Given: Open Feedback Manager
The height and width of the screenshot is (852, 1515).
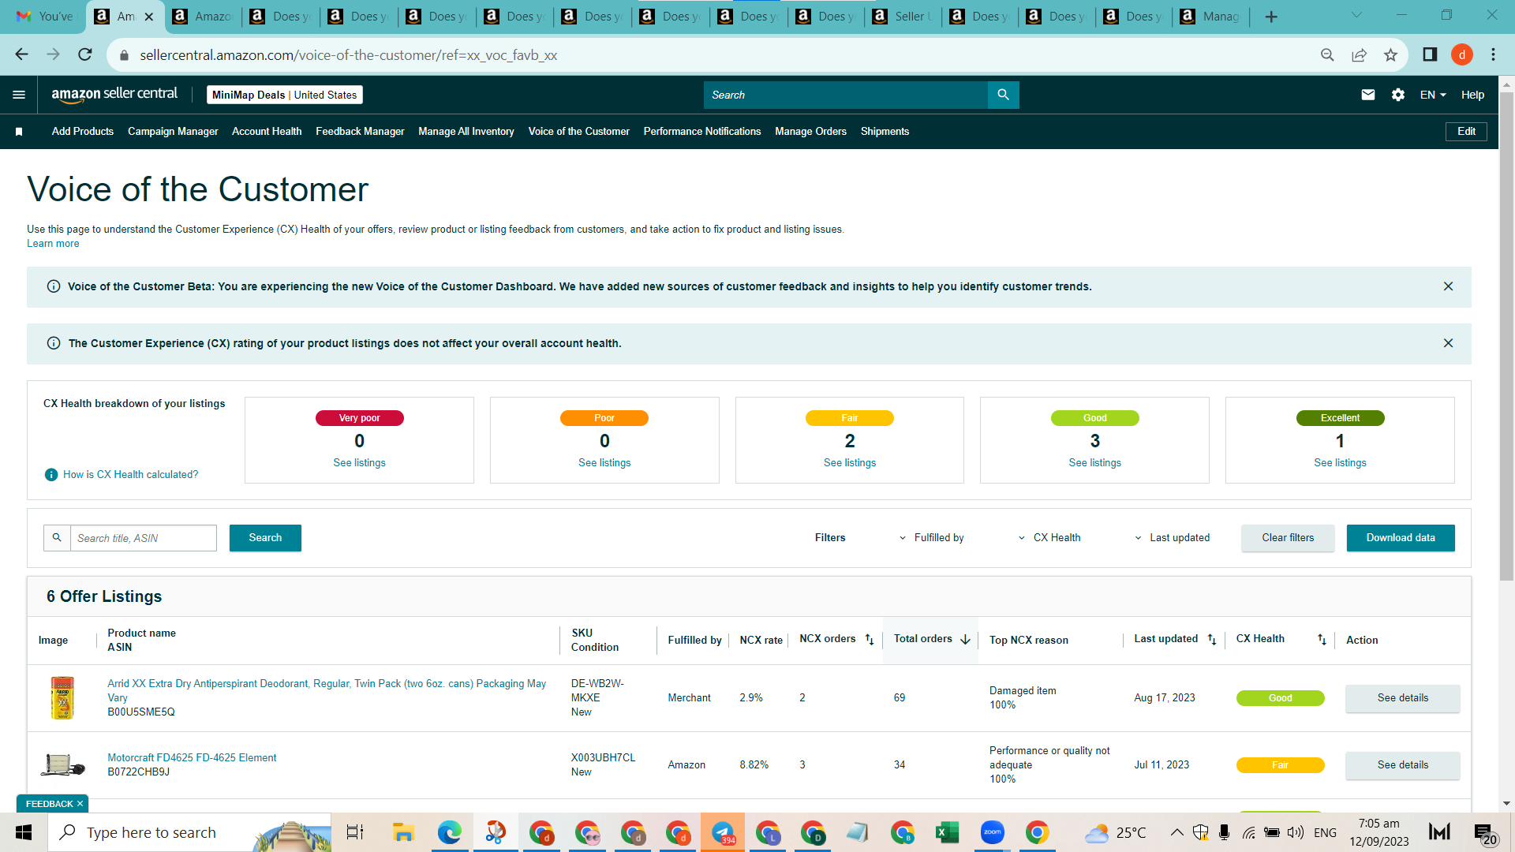Looking at the screenshot, I should (360, 132).
